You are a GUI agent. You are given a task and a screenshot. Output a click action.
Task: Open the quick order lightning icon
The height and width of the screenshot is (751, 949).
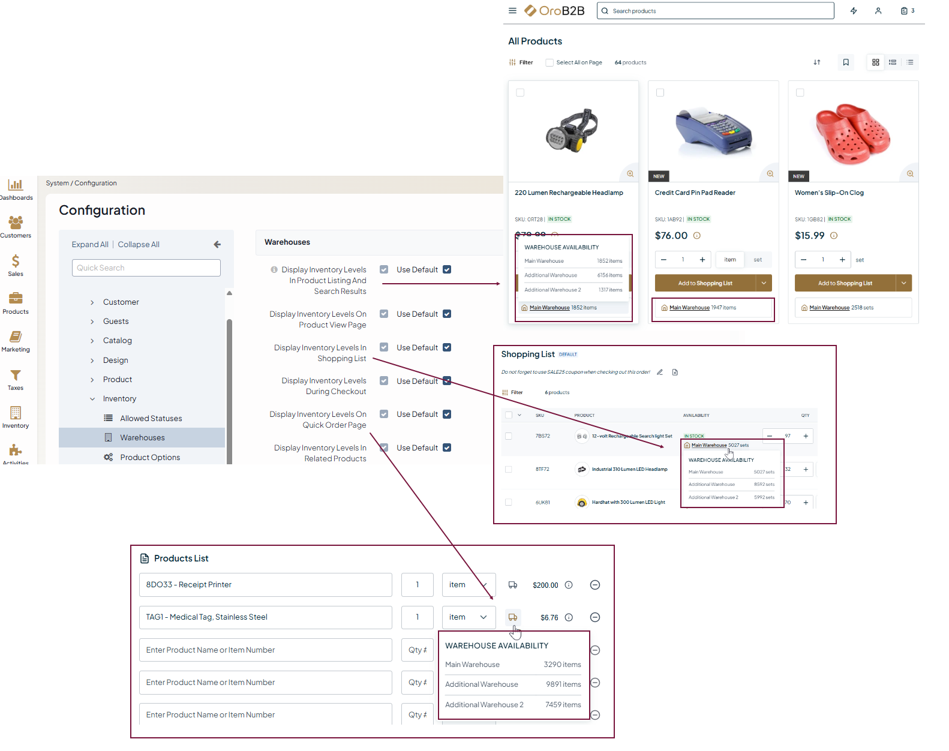(854, 11)
